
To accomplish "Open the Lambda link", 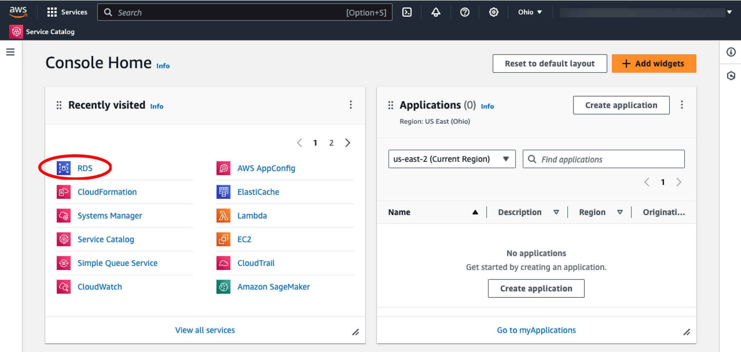I will pyautogui.click(x=252, y=216).
